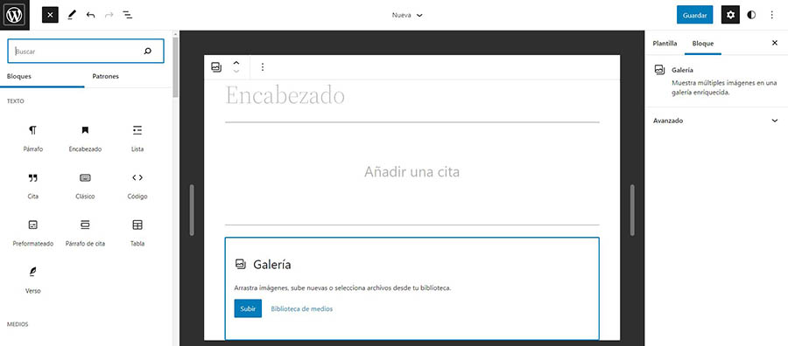The image size is (788, 346).
Task: Click the left canvas resize handle
Action: click(x=192, y=210)
